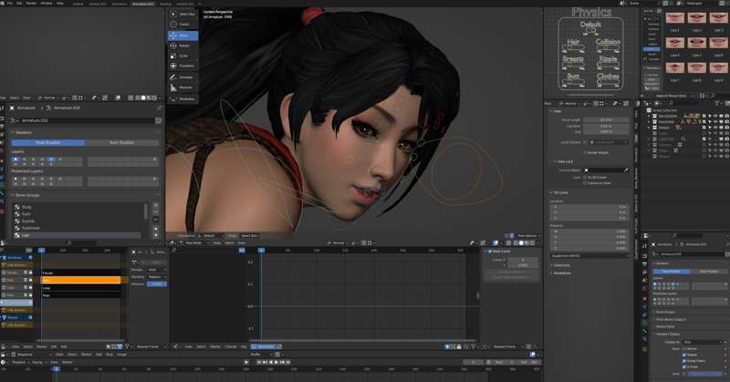
Task: Adjust the Influence slider in NLA panel
Action: pyautogui.click(x=157, y=284)
